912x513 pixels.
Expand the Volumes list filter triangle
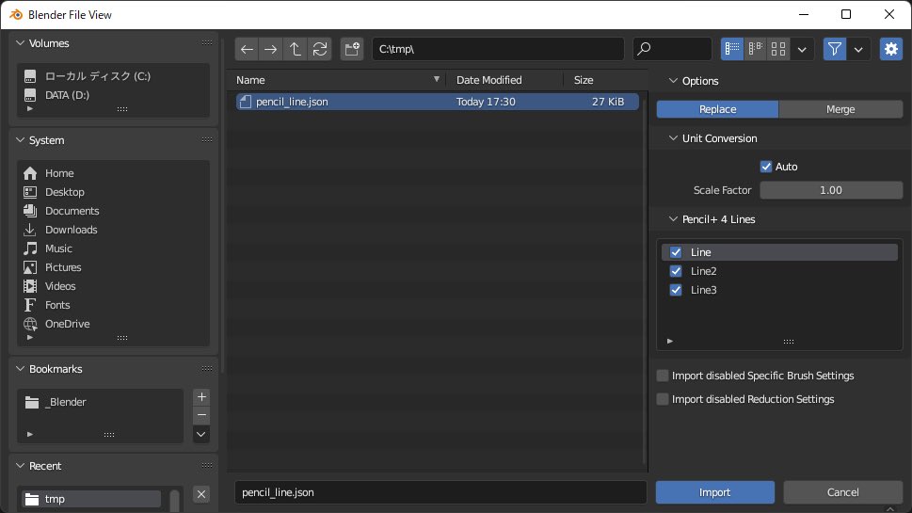pyautogui.click(x=30, y=109)
